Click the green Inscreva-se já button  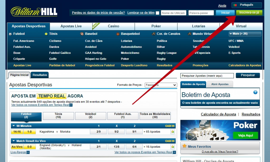point(249,13)
